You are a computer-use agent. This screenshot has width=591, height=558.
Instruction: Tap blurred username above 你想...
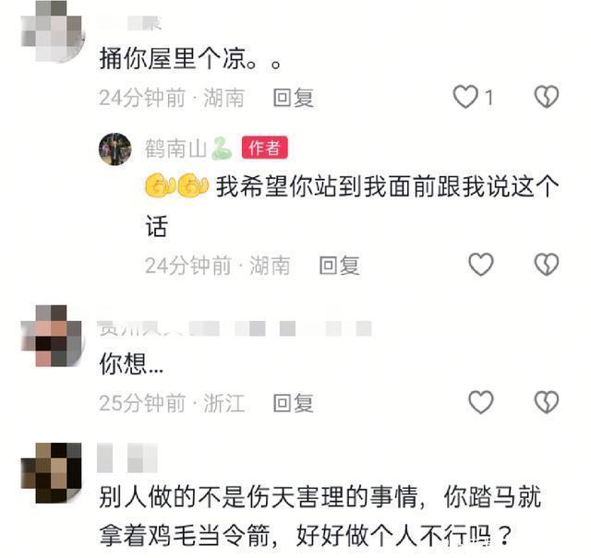pyautogui.click(x=235, y=328)
